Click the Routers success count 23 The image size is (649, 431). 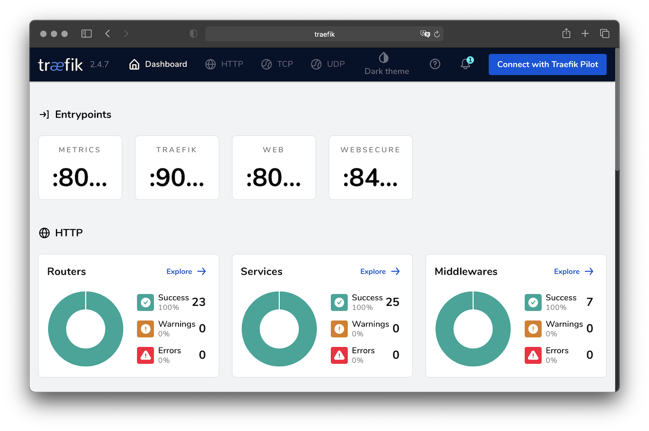(199, 302)
